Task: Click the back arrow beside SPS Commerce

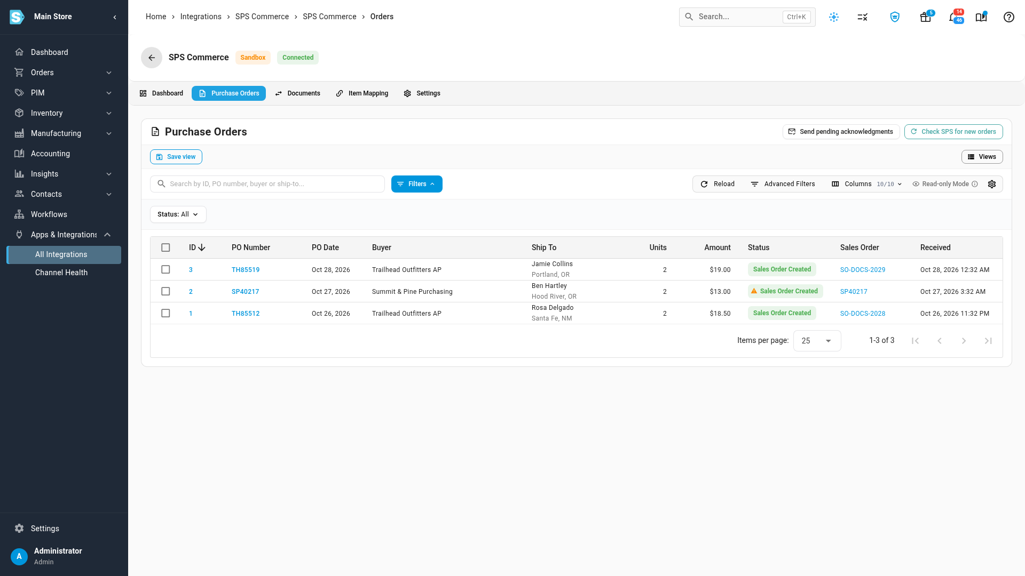Action: tap(152, 58)
